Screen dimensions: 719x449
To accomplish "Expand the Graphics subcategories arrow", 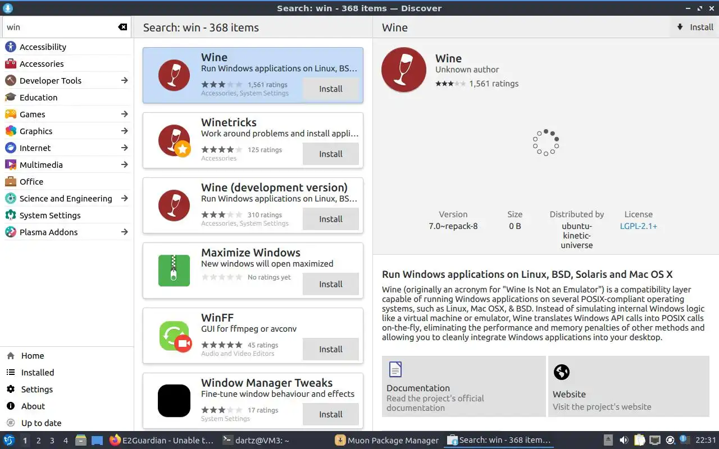I will click(125, 131).
